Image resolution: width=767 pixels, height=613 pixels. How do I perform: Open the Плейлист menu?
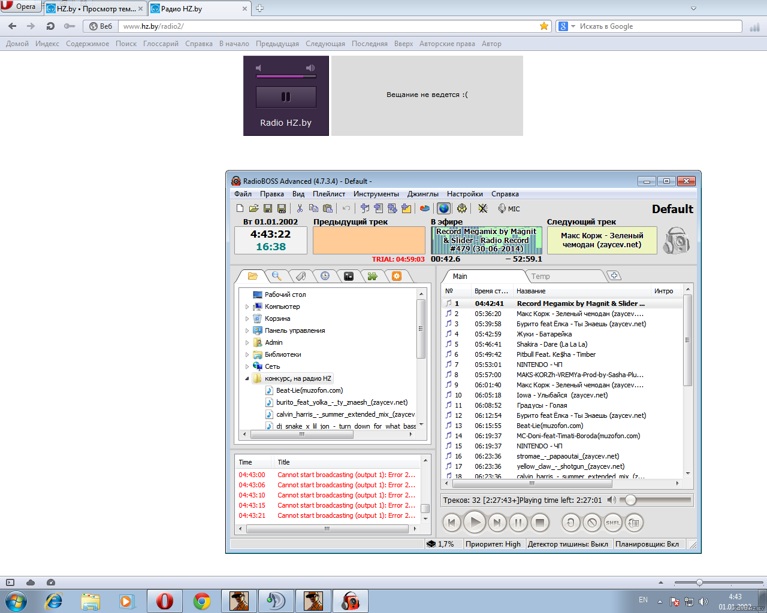click(x=329, y=194)
